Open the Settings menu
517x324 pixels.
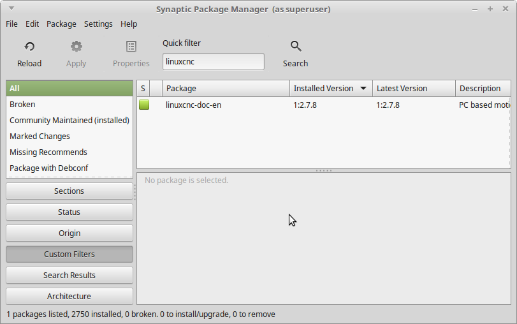[x=98, y=24]
